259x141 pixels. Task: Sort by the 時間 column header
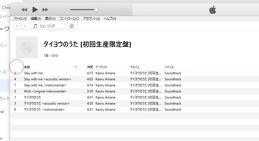point(90,67)
